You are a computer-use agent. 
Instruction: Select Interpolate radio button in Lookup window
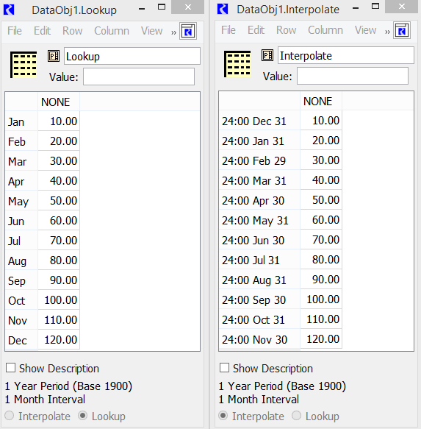[x=10, y=416]
